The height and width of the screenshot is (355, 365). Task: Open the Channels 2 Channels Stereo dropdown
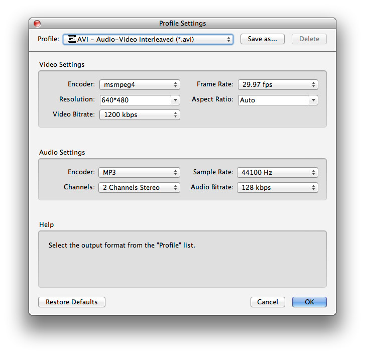tap(139, 188)
